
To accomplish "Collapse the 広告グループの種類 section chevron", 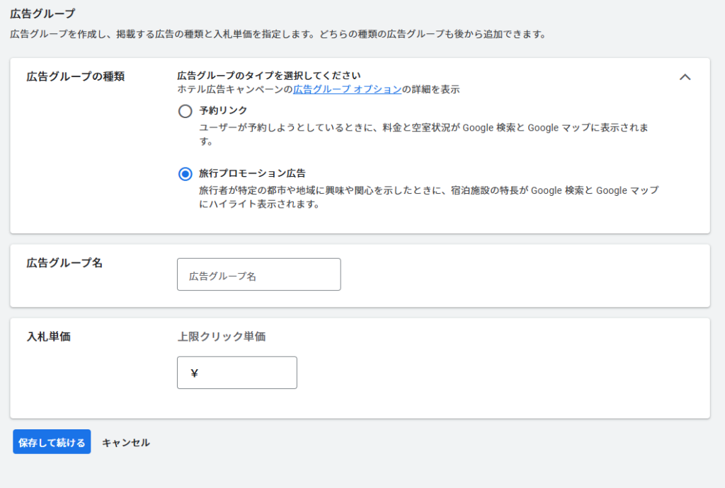I will click(x=685, y=77).
